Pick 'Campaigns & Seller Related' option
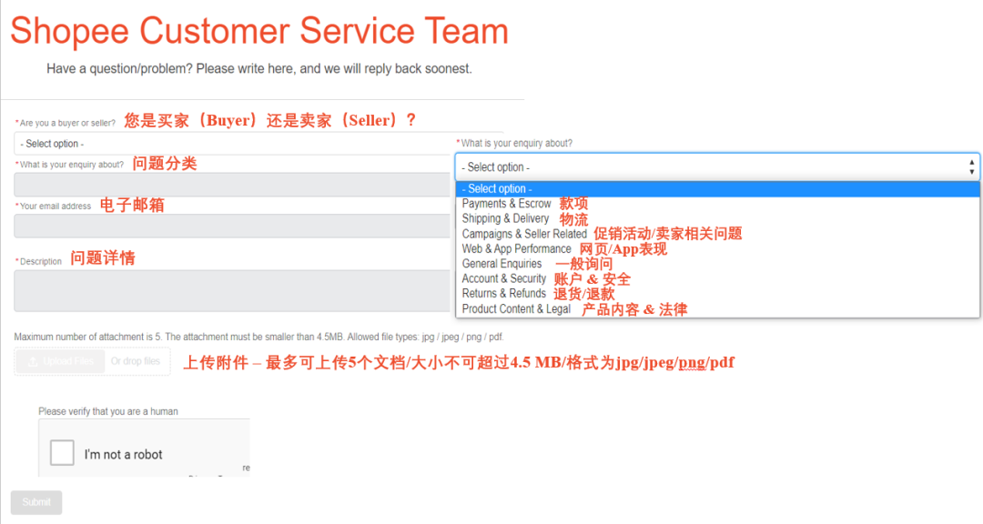Image resolution: width=983 pixels, height=524 pixels. pyautogui.click(x=524, y=234)
